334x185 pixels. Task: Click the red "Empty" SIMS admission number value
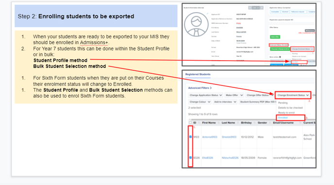238,23
